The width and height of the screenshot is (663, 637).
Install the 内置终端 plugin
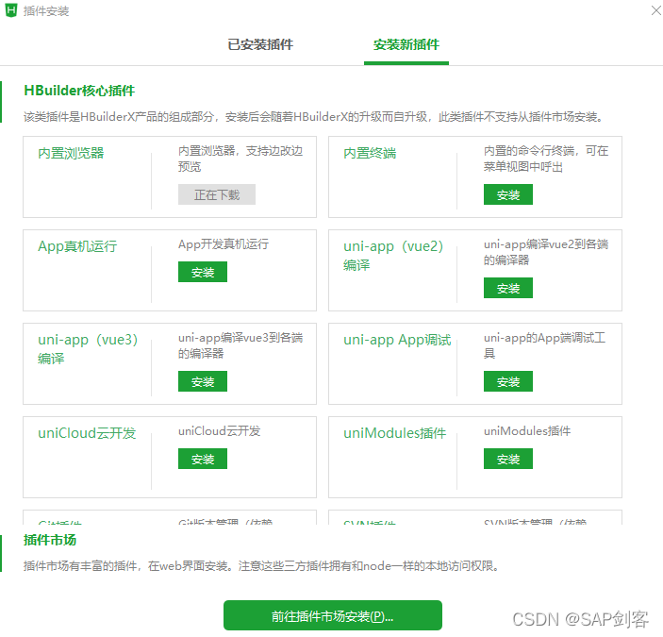coord(507,194)
